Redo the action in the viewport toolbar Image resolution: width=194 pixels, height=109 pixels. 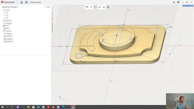point(91,7)
